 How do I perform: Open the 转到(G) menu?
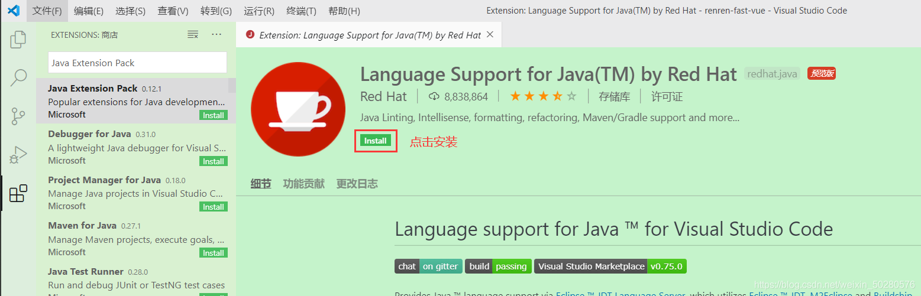pyautogui.click(x=216, y=11)
